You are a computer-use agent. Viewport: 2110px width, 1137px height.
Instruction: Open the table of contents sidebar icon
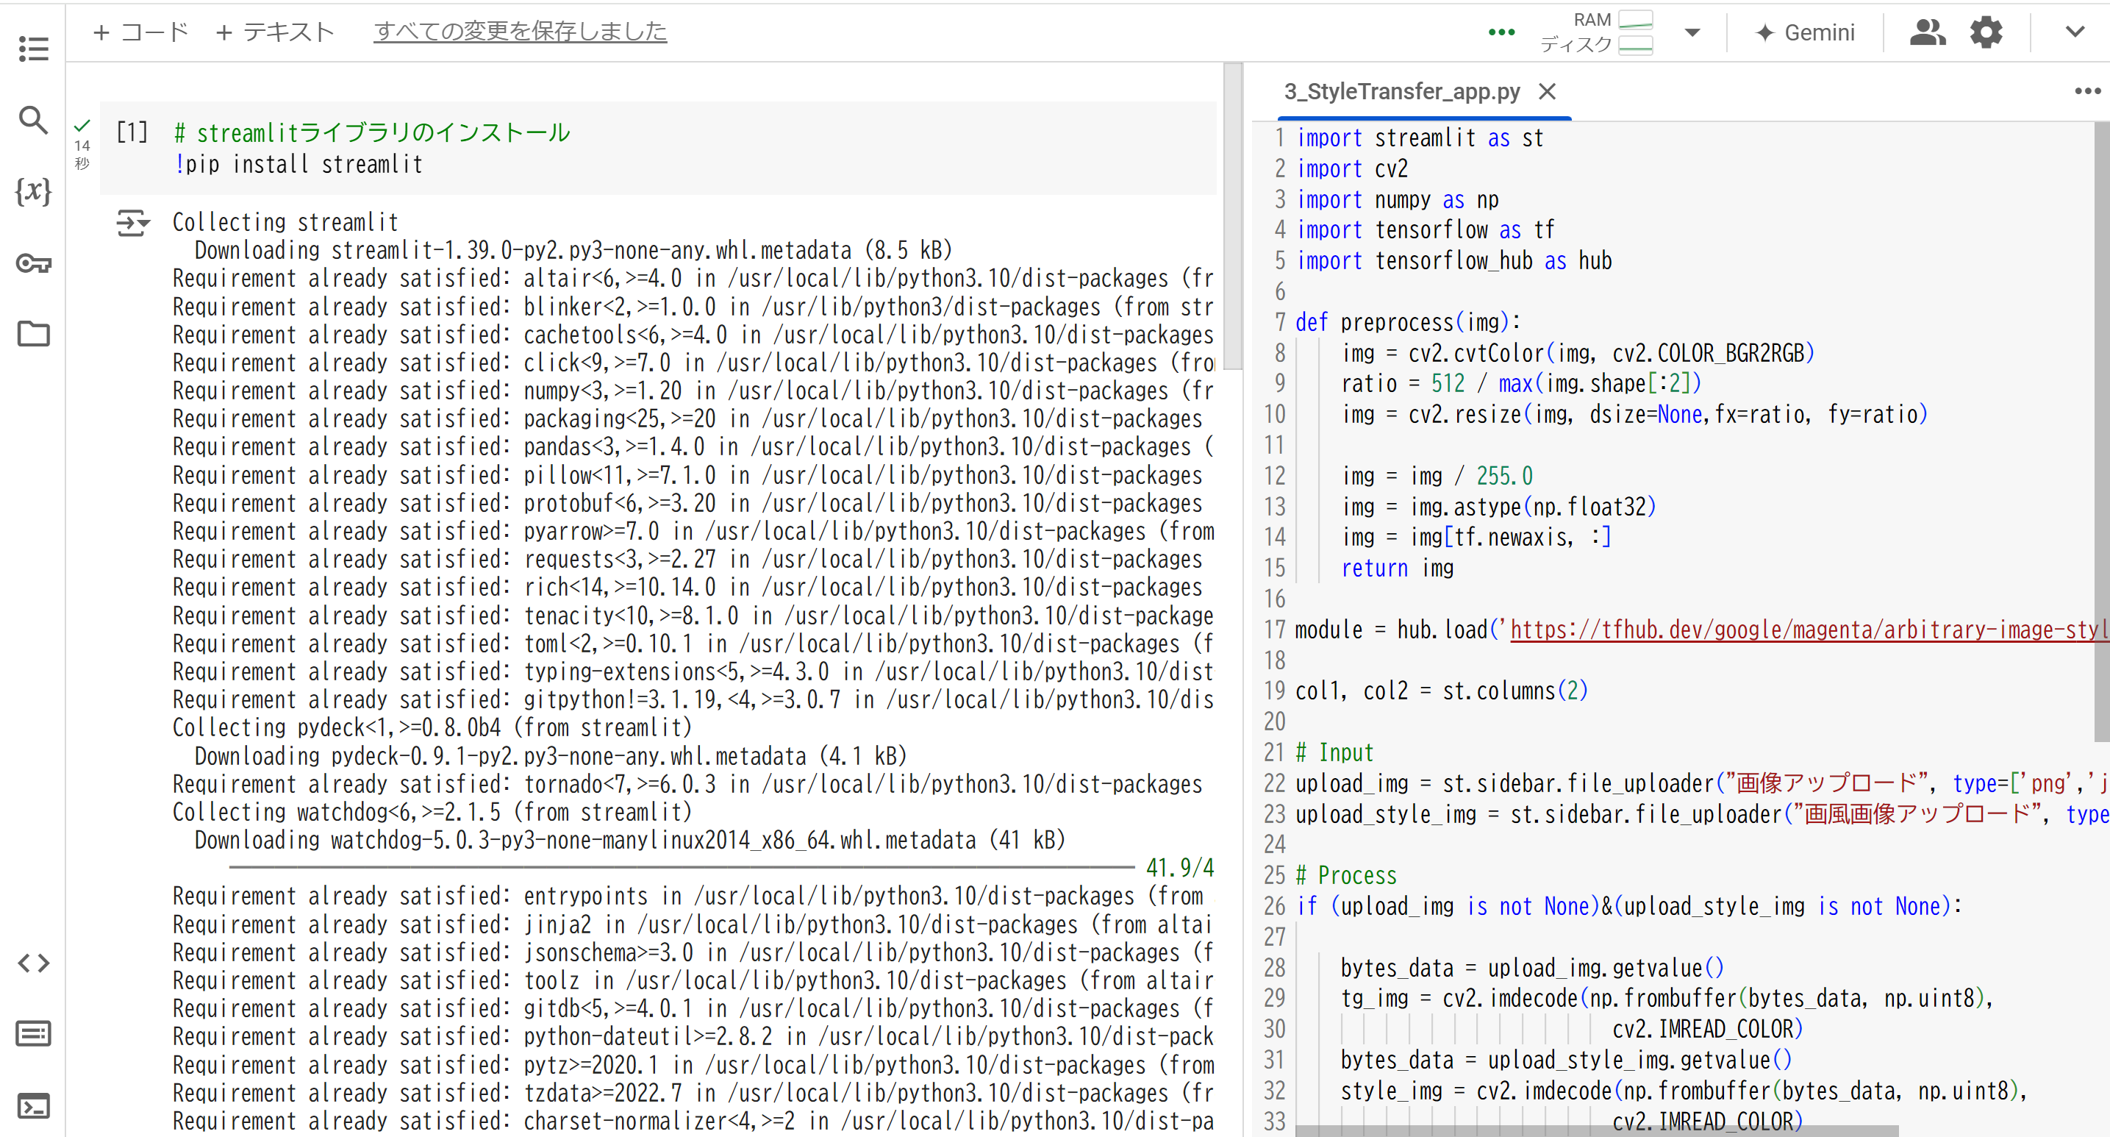click(x=33, y=49)
